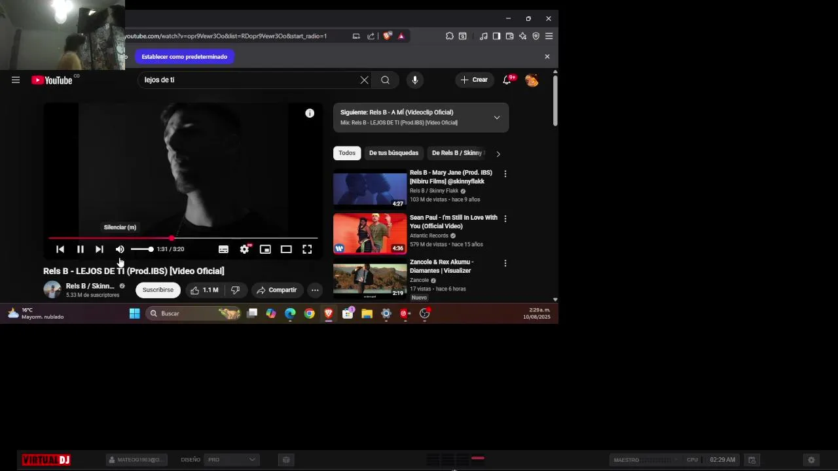Select De tus búsquedas filter chip
Viewport: 838px width, 471px height.
tap(393, 153)
